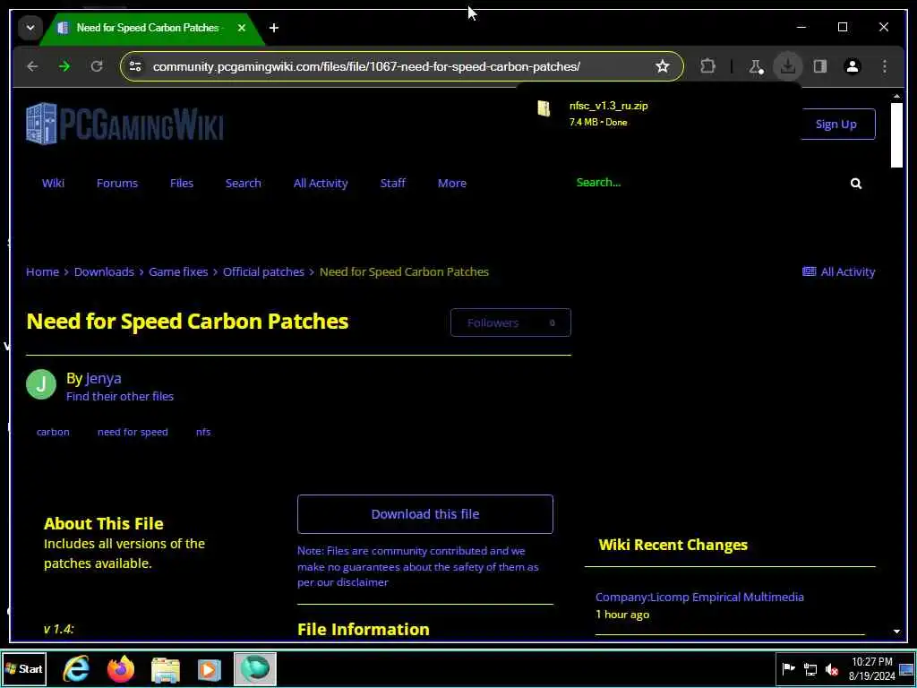Open Windows Explorer folder icon in taskbar

click(166, 668)
